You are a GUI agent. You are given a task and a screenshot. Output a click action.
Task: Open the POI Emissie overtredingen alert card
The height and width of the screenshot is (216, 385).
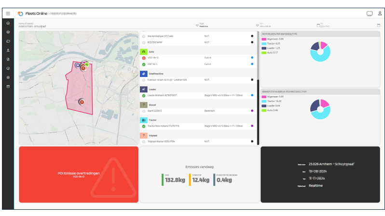pos(79,174)
